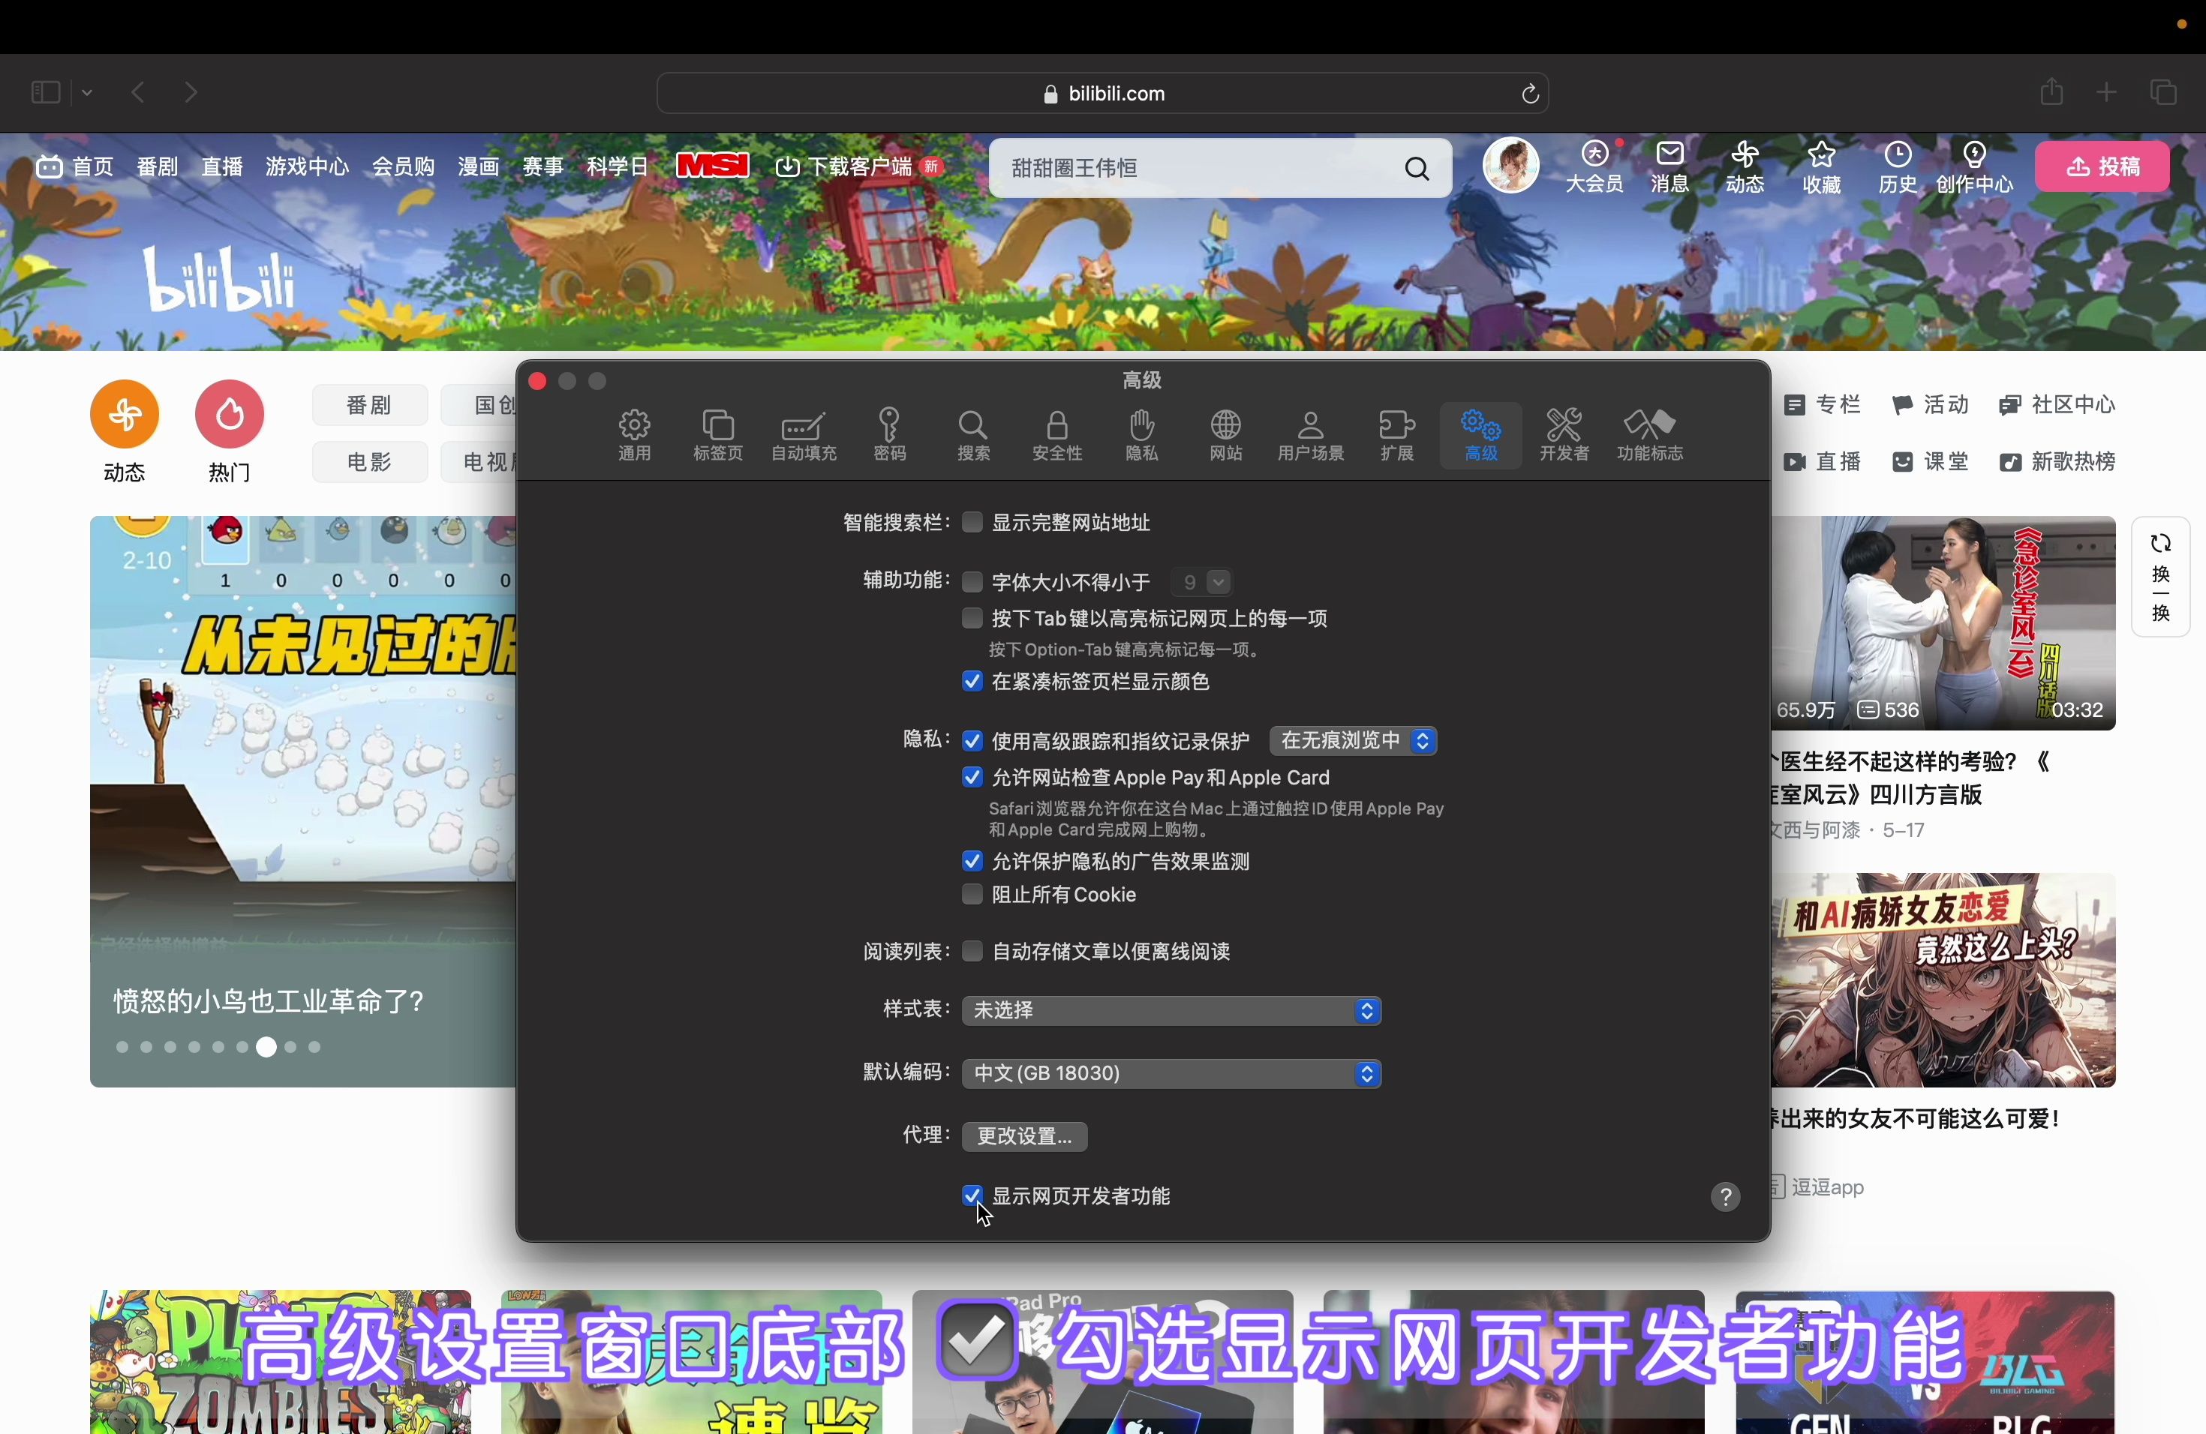Open the 用户场景 (Profiles) person icon tab

point(1311,434)
